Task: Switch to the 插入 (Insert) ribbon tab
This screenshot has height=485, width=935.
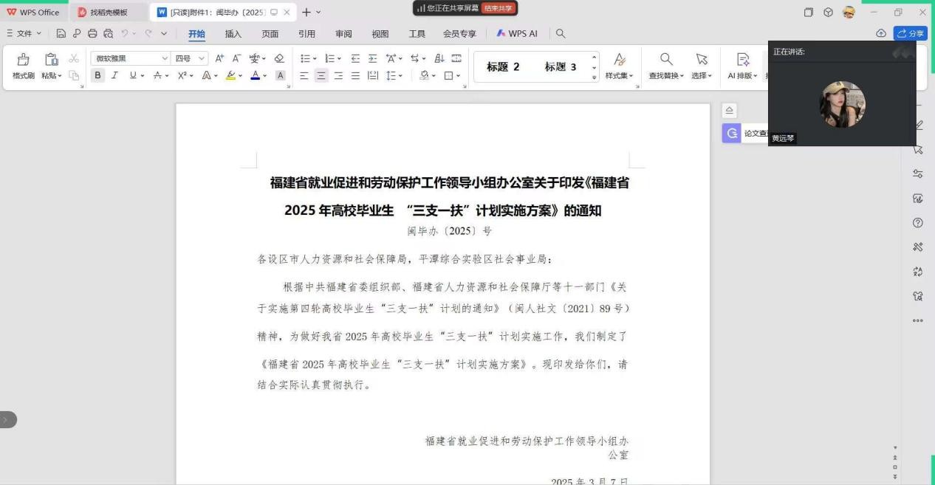Action: click(x=233, y=33)
